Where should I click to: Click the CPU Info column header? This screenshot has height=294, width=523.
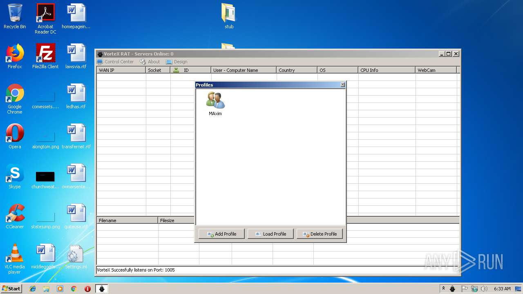click(387, 70)
